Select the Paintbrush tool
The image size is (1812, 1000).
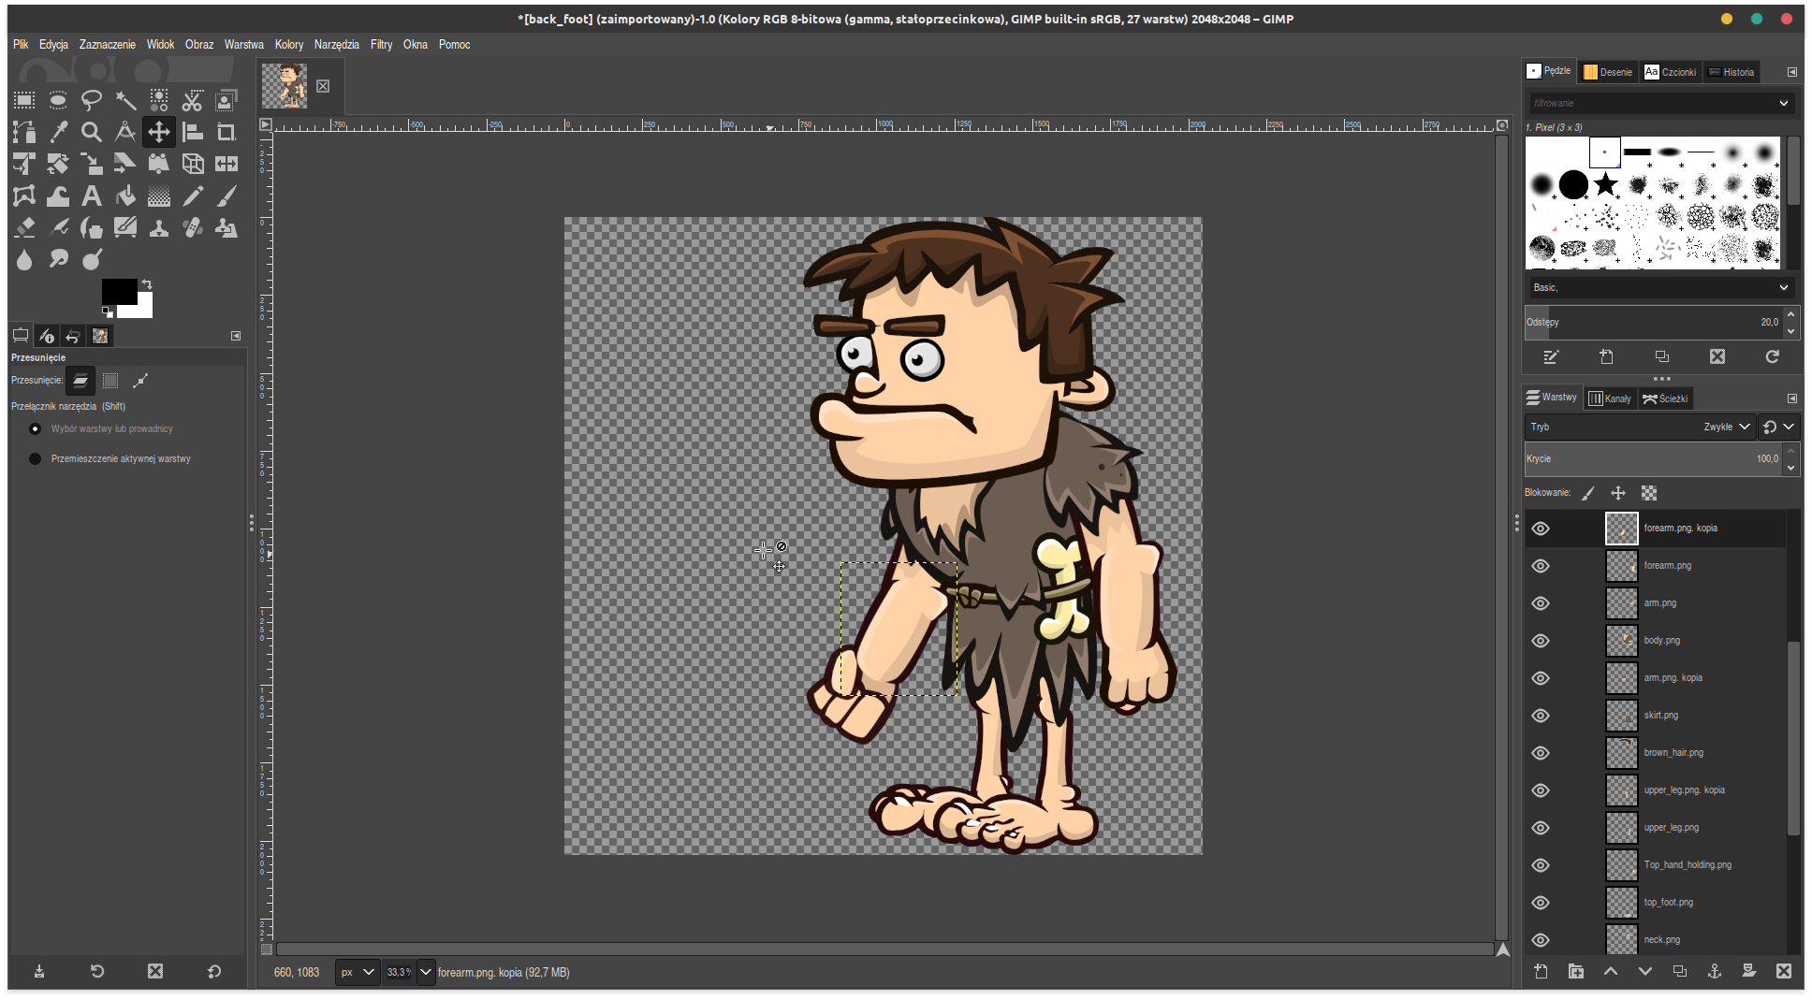coord(226,196)
